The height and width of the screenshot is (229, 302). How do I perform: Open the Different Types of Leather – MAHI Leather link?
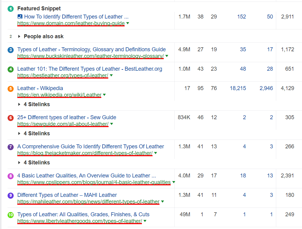click(67, 195)
